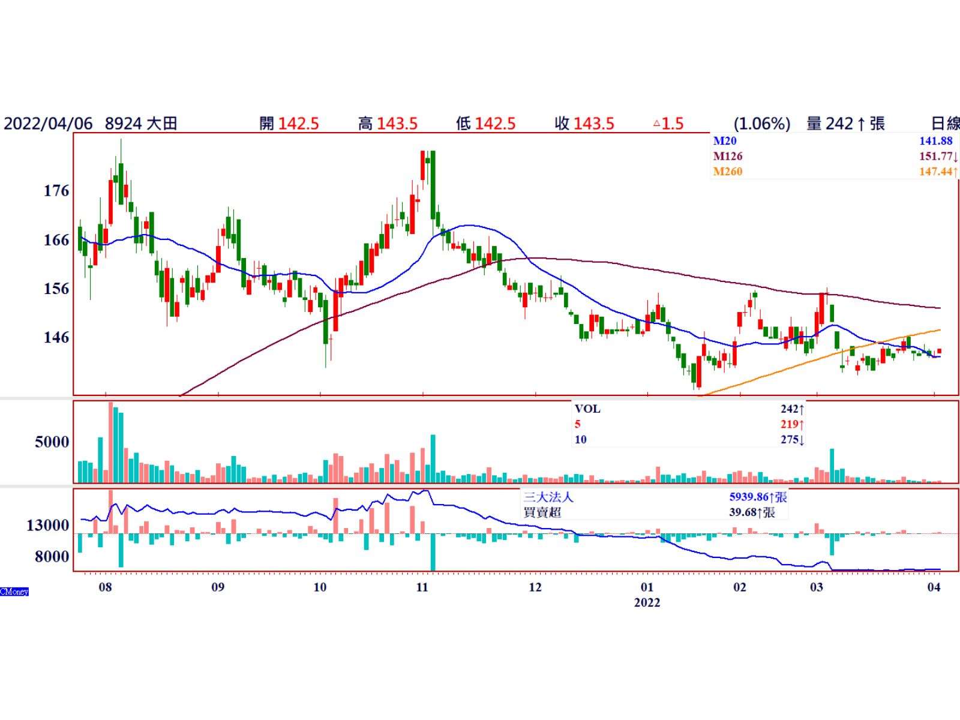Click the 5000 volume axis label
This screenshot has height=720, width=960.
(52, 442)
